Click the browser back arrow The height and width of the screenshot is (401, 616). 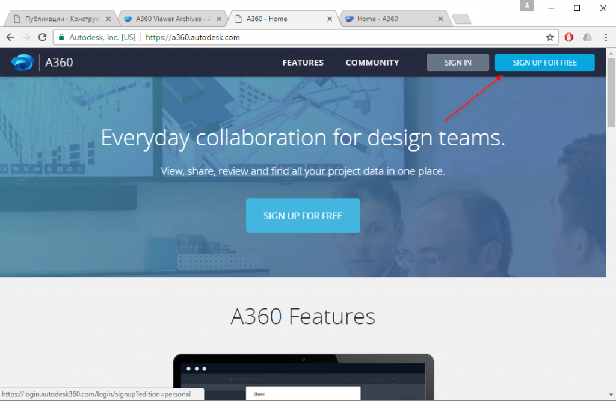coord(10,37)
